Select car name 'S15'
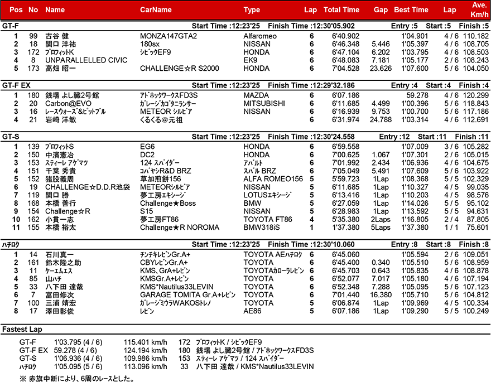Viewport: 491px width, 382px height. coord(147,211)
